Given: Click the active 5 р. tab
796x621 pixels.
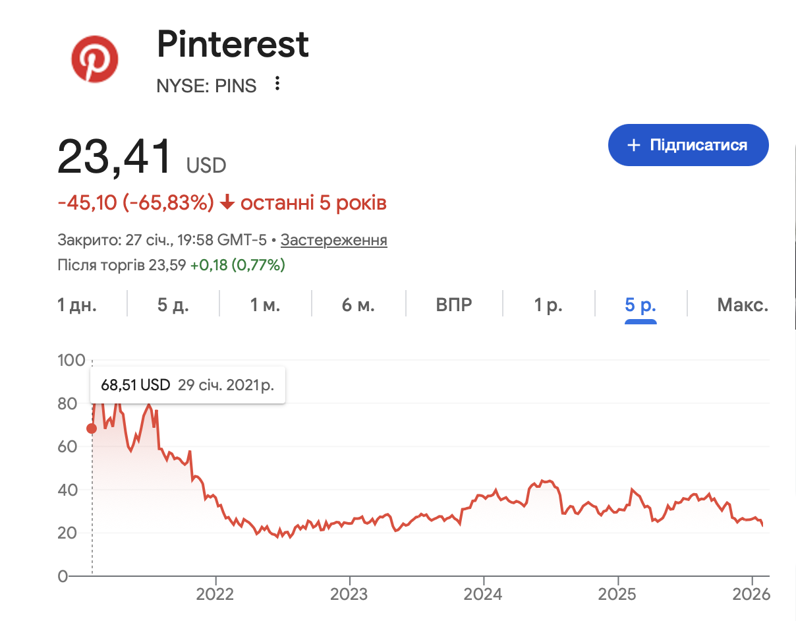Looking at the screenshot, I should click(640, 305).
